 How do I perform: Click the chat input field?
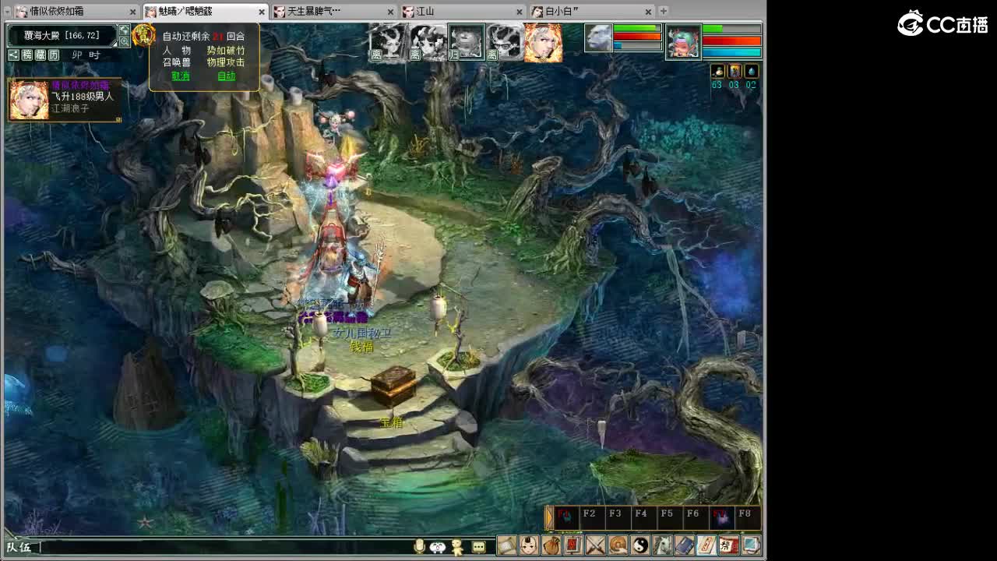pyautogui.click(x=226, y=547)
